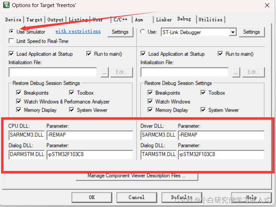
Task: Click the Driver DLL field SARMCM3.DLL
Action: (x=158, y=135)
